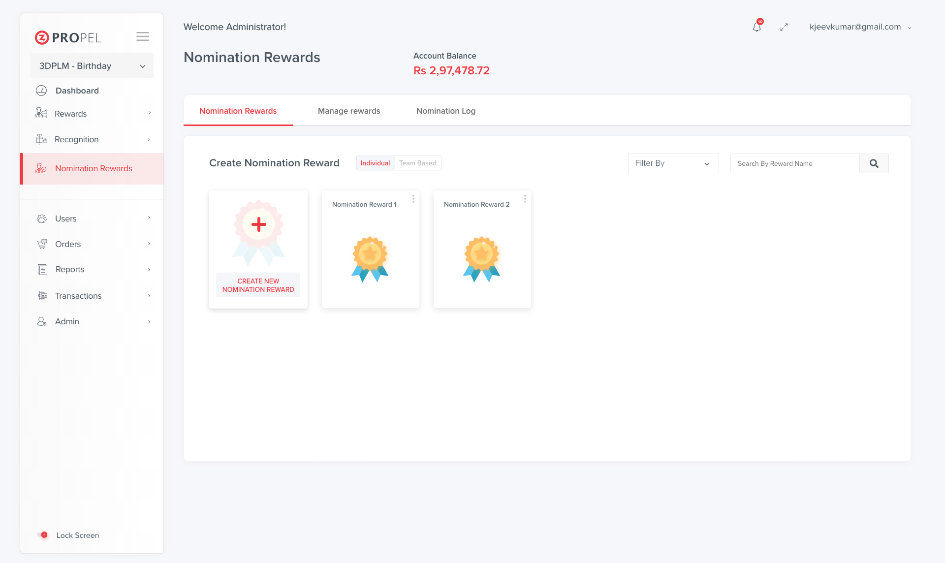Click the Nomination Reward 1 options menu
945x563 pixels.
point(413,199)
